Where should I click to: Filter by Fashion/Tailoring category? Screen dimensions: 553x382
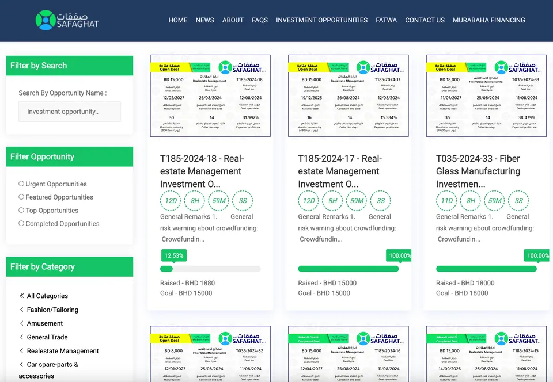tap(52, 310)
